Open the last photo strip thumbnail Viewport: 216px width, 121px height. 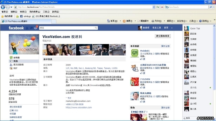[x=117, y=50]
